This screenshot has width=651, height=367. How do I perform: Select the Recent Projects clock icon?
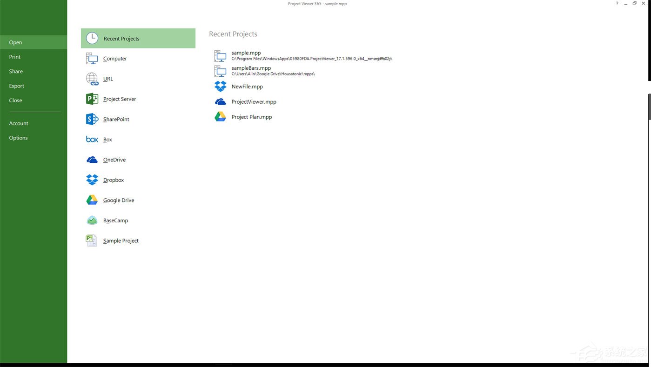[x=92, y=38]
